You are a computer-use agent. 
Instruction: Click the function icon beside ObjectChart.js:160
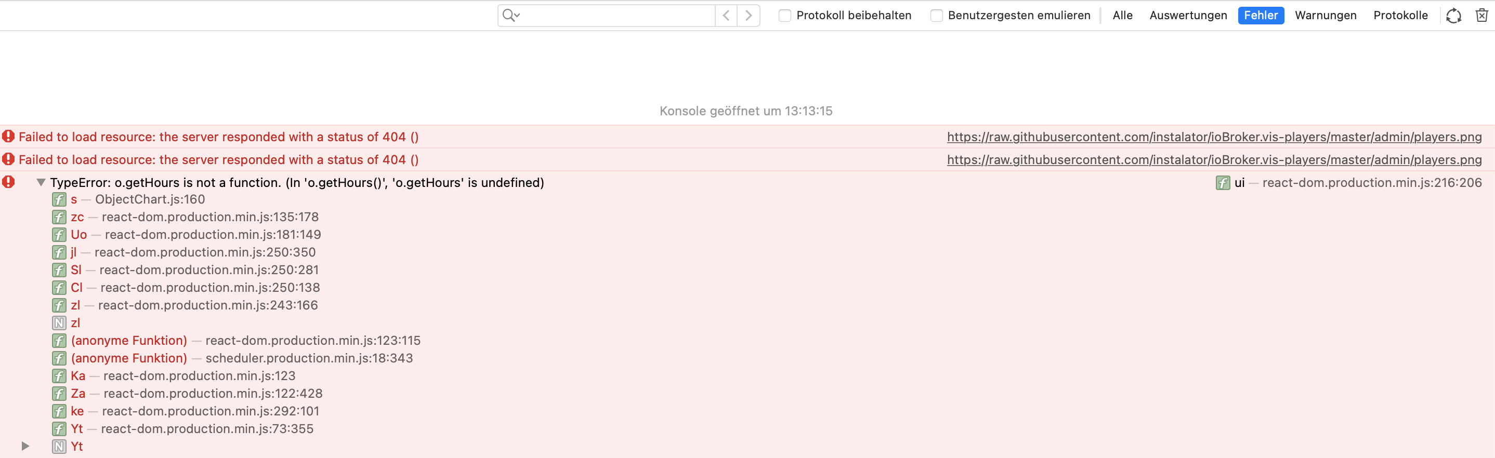(59, 199)
